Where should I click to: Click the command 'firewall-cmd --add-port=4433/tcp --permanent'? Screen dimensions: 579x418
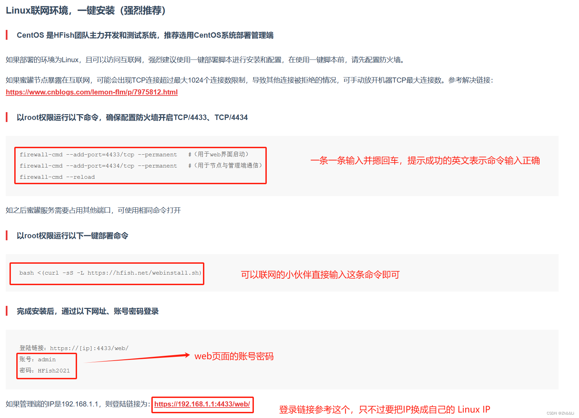tap(98, 155)
